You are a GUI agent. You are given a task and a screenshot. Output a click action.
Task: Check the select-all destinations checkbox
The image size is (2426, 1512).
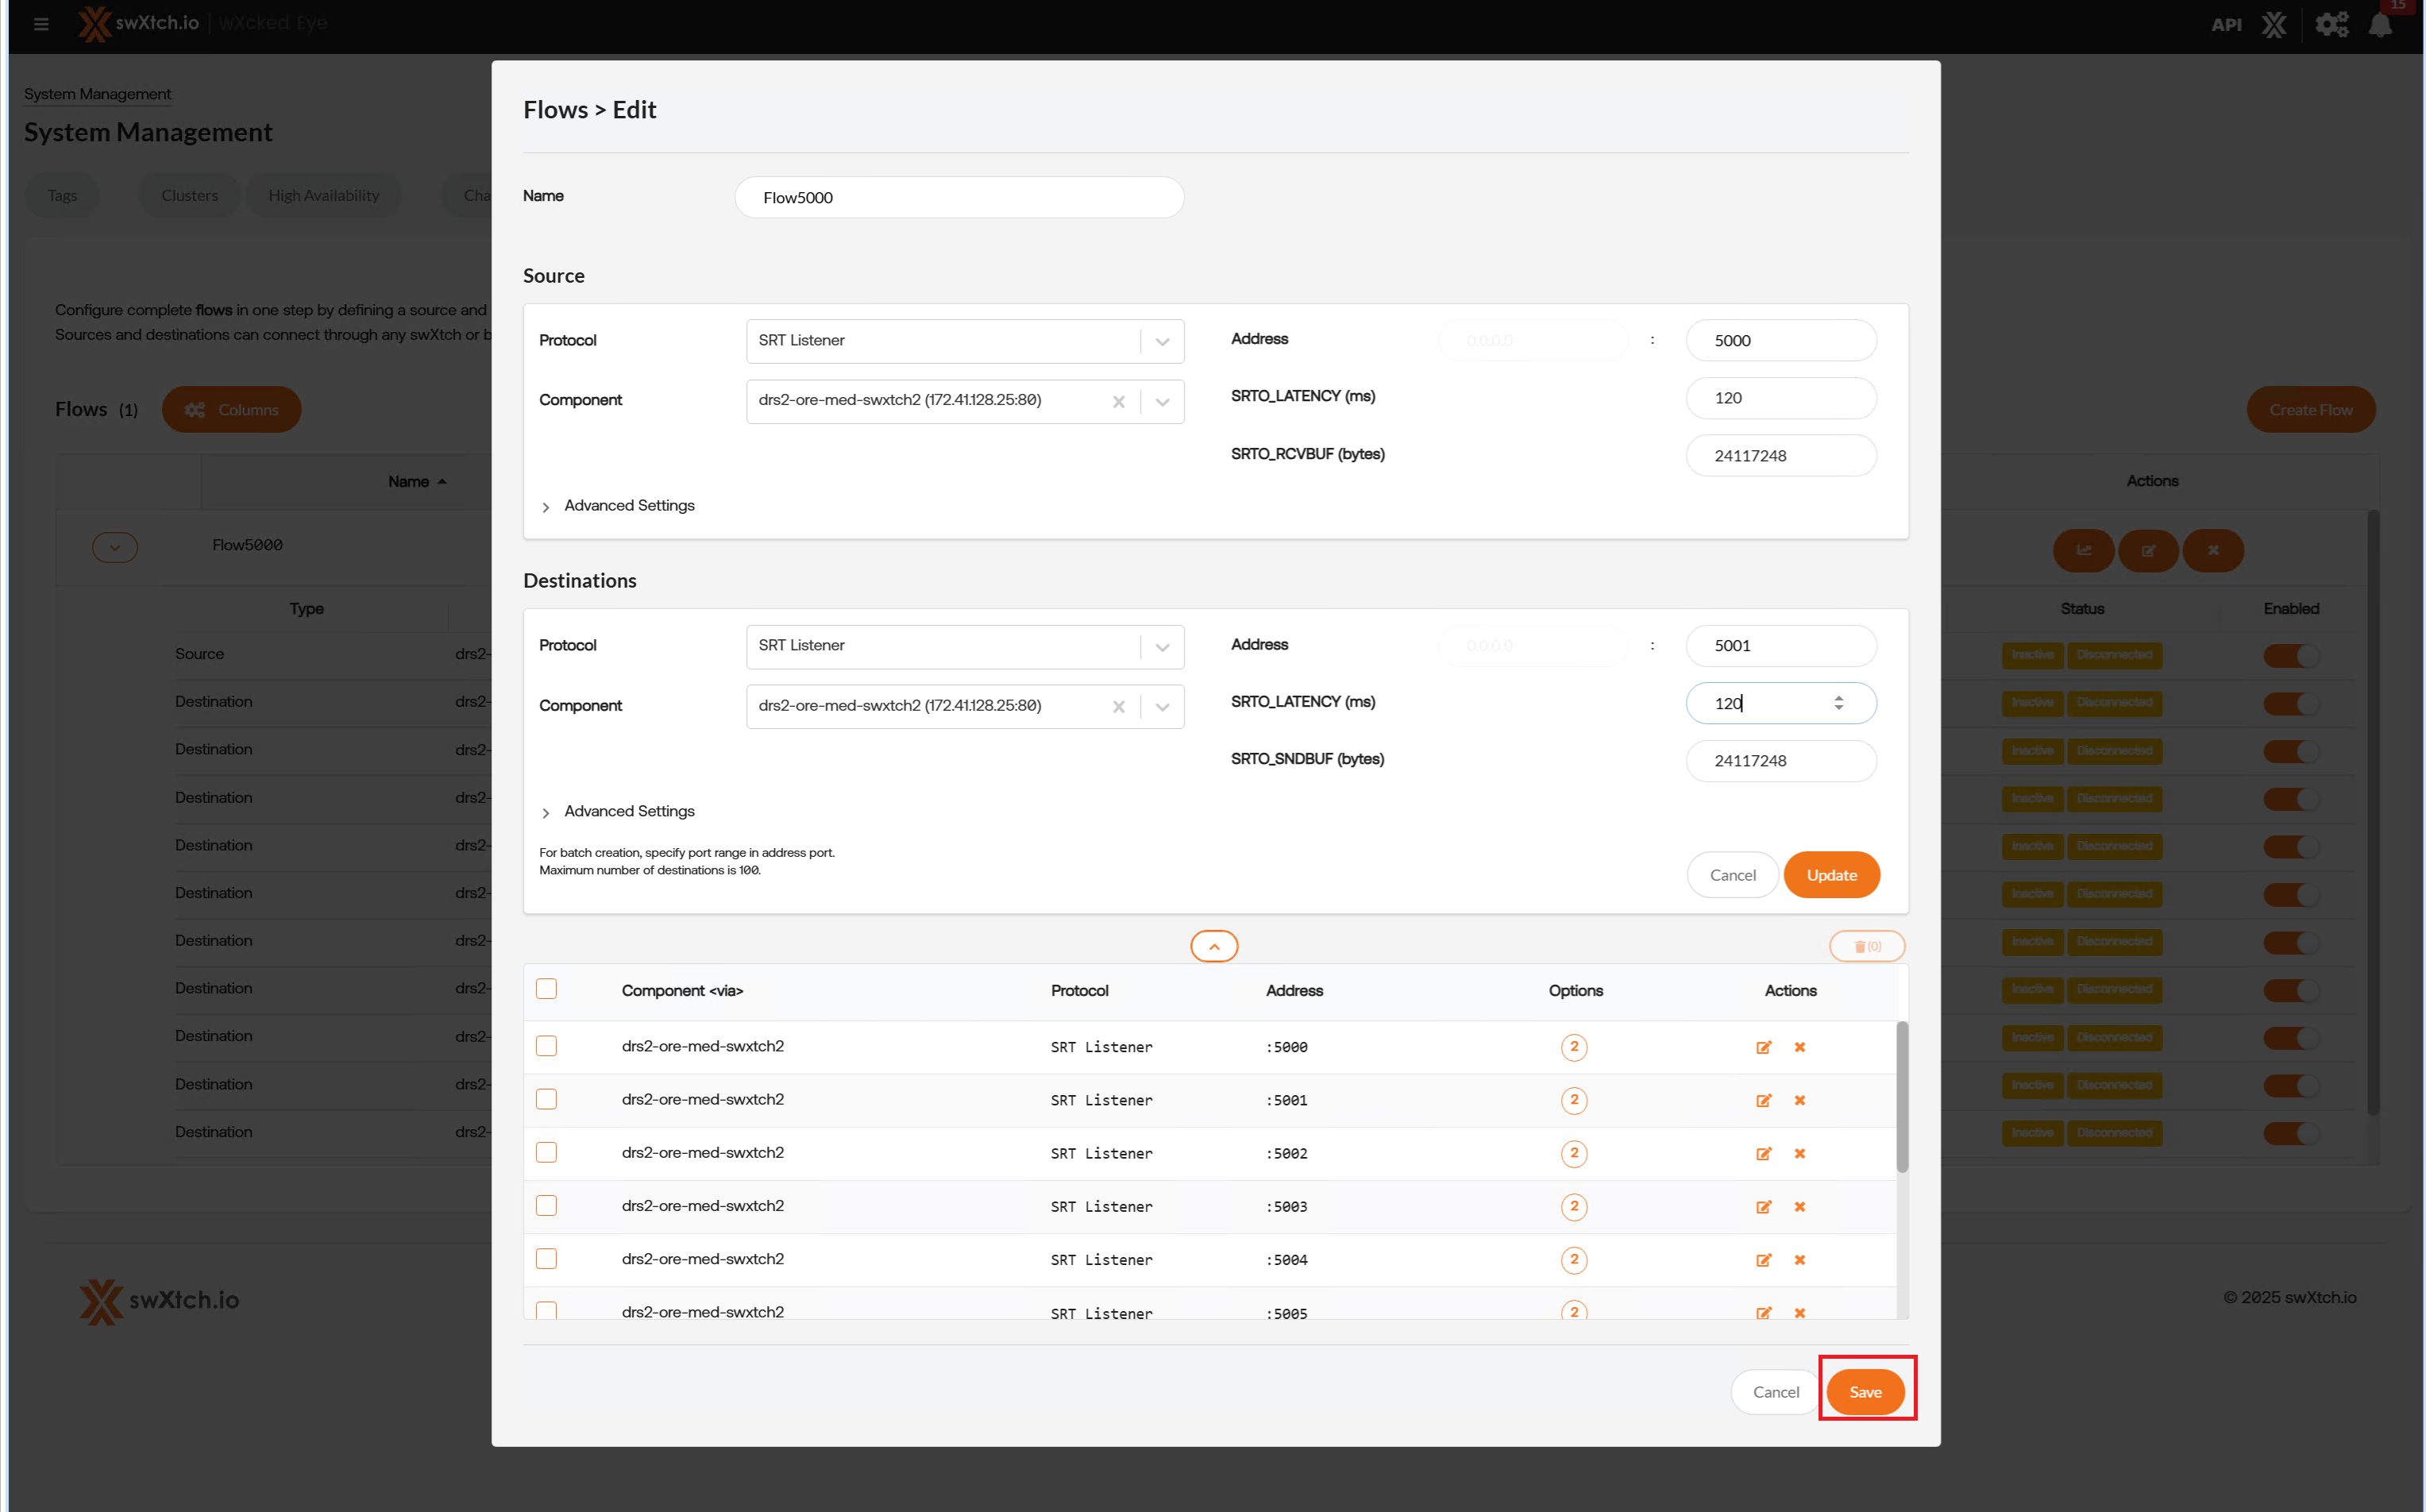pos(546,989)
